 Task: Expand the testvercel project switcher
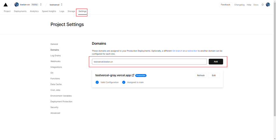62,5
